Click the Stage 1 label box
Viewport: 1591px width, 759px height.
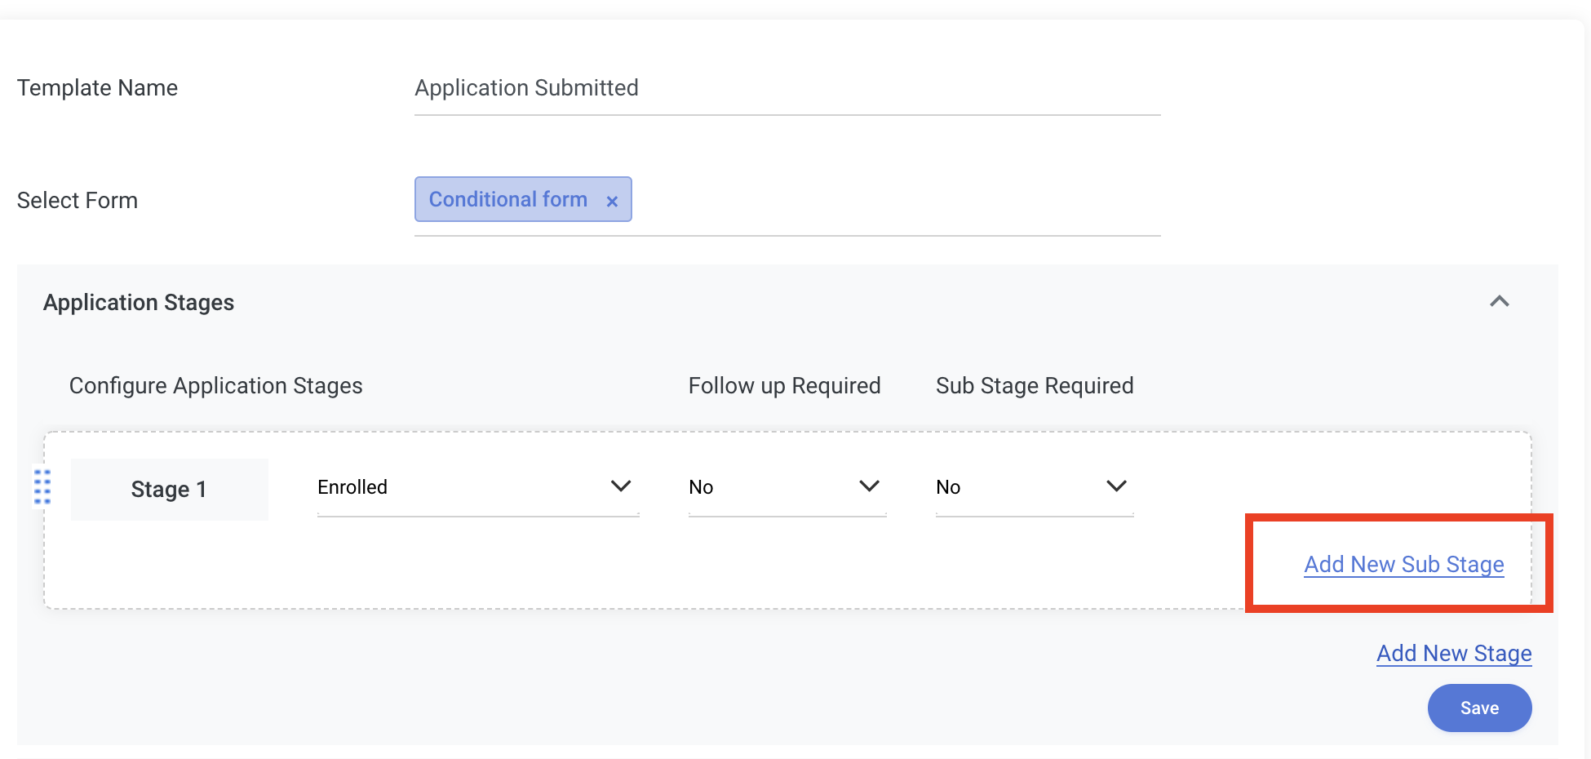click(169, 489)
